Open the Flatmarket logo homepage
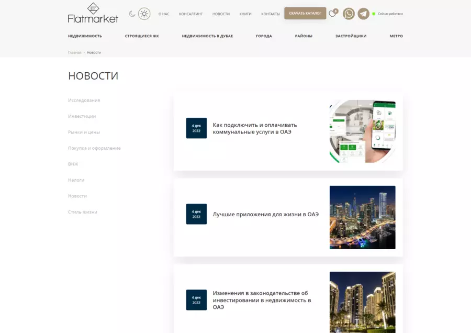 pyautogui.click(x=93, y=13)
